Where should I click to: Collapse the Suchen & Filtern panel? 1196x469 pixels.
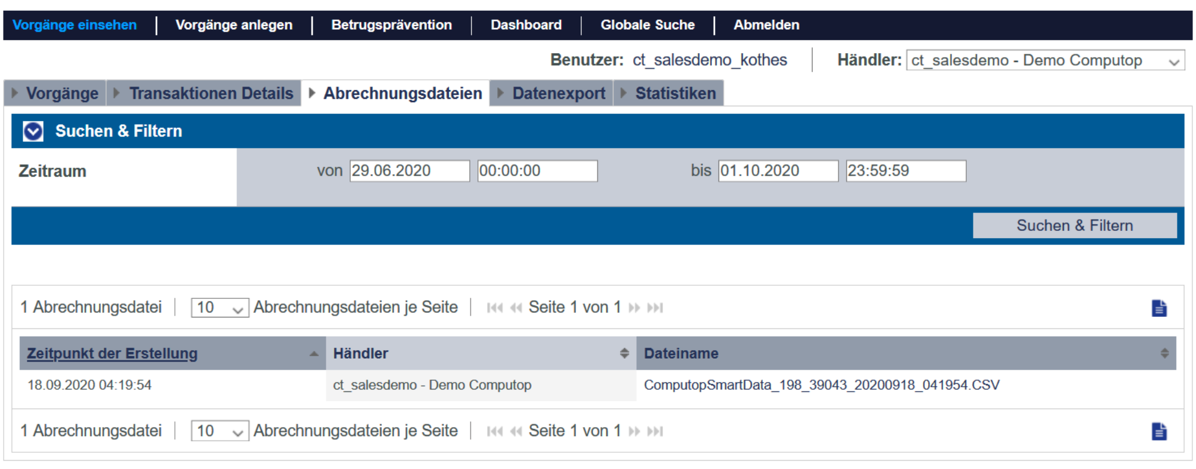click(33, 131)
